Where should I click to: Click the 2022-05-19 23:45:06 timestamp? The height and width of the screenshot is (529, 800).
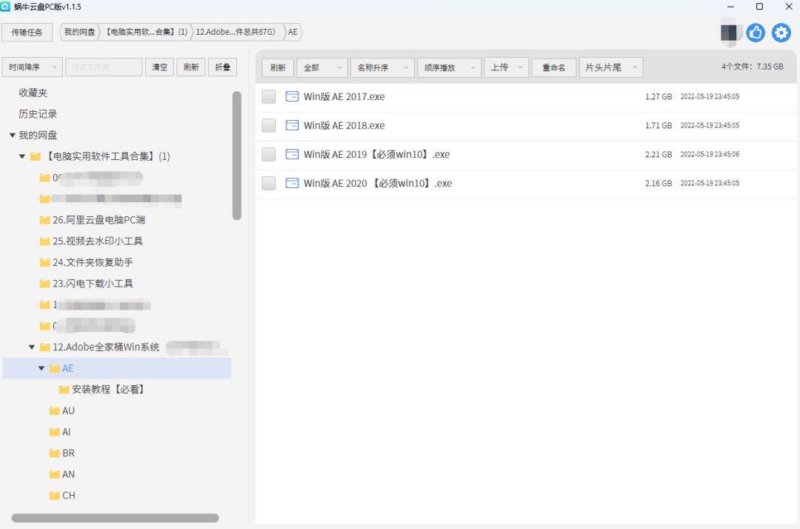click(x=710, y=154)
